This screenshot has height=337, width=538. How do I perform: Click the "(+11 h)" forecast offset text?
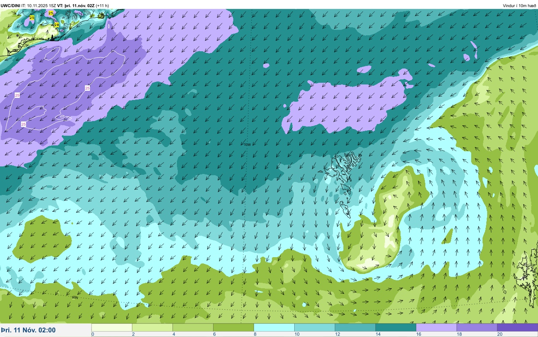103,5
